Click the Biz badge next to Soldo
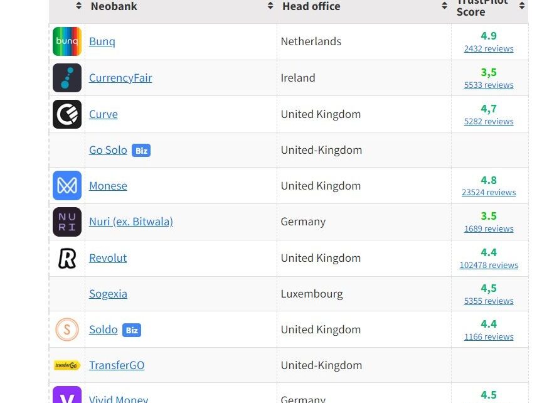The image size is (542, 403). tap(132, 330)
